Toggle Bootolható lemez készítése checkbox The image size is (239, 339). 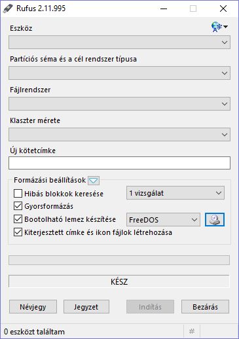coord(18,219)
